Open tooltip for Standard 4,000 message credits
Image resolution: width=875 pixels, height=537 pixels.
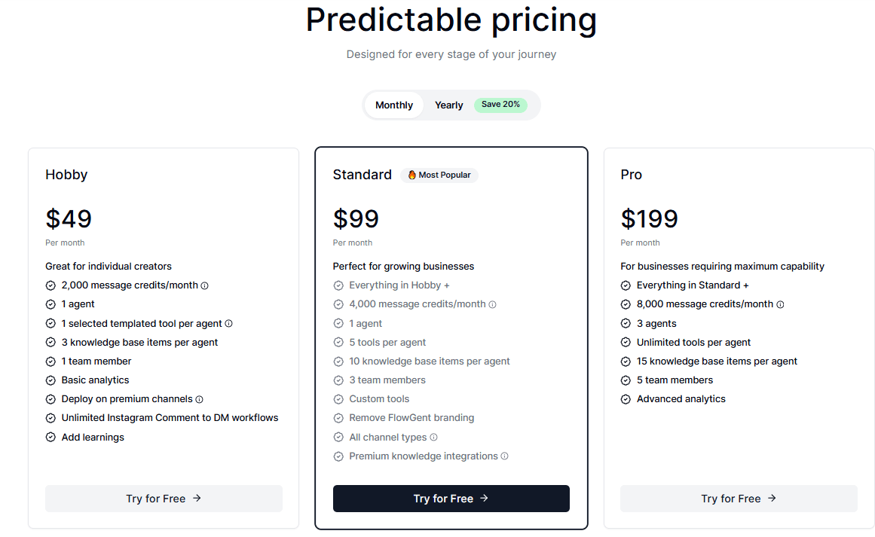point(492,304)
